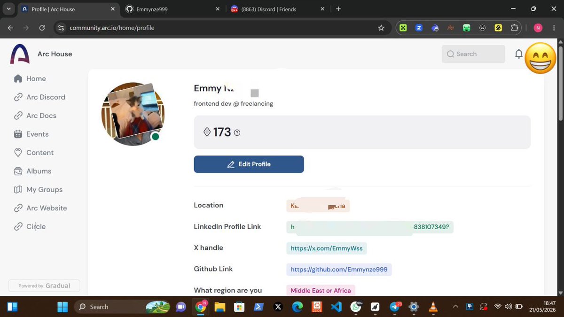Bookmark this page with the star
Screen dimensions: 564x317
pyautogui.click(x=381, y=28)
